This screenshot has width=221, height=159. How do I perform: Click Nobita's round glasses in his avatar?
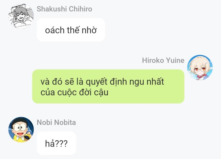click(20, 127)
